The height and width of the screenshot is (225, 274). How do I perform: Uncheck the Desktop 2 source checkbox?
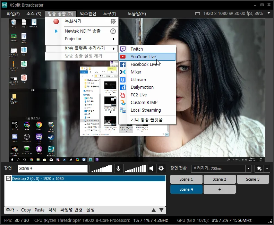8,178
